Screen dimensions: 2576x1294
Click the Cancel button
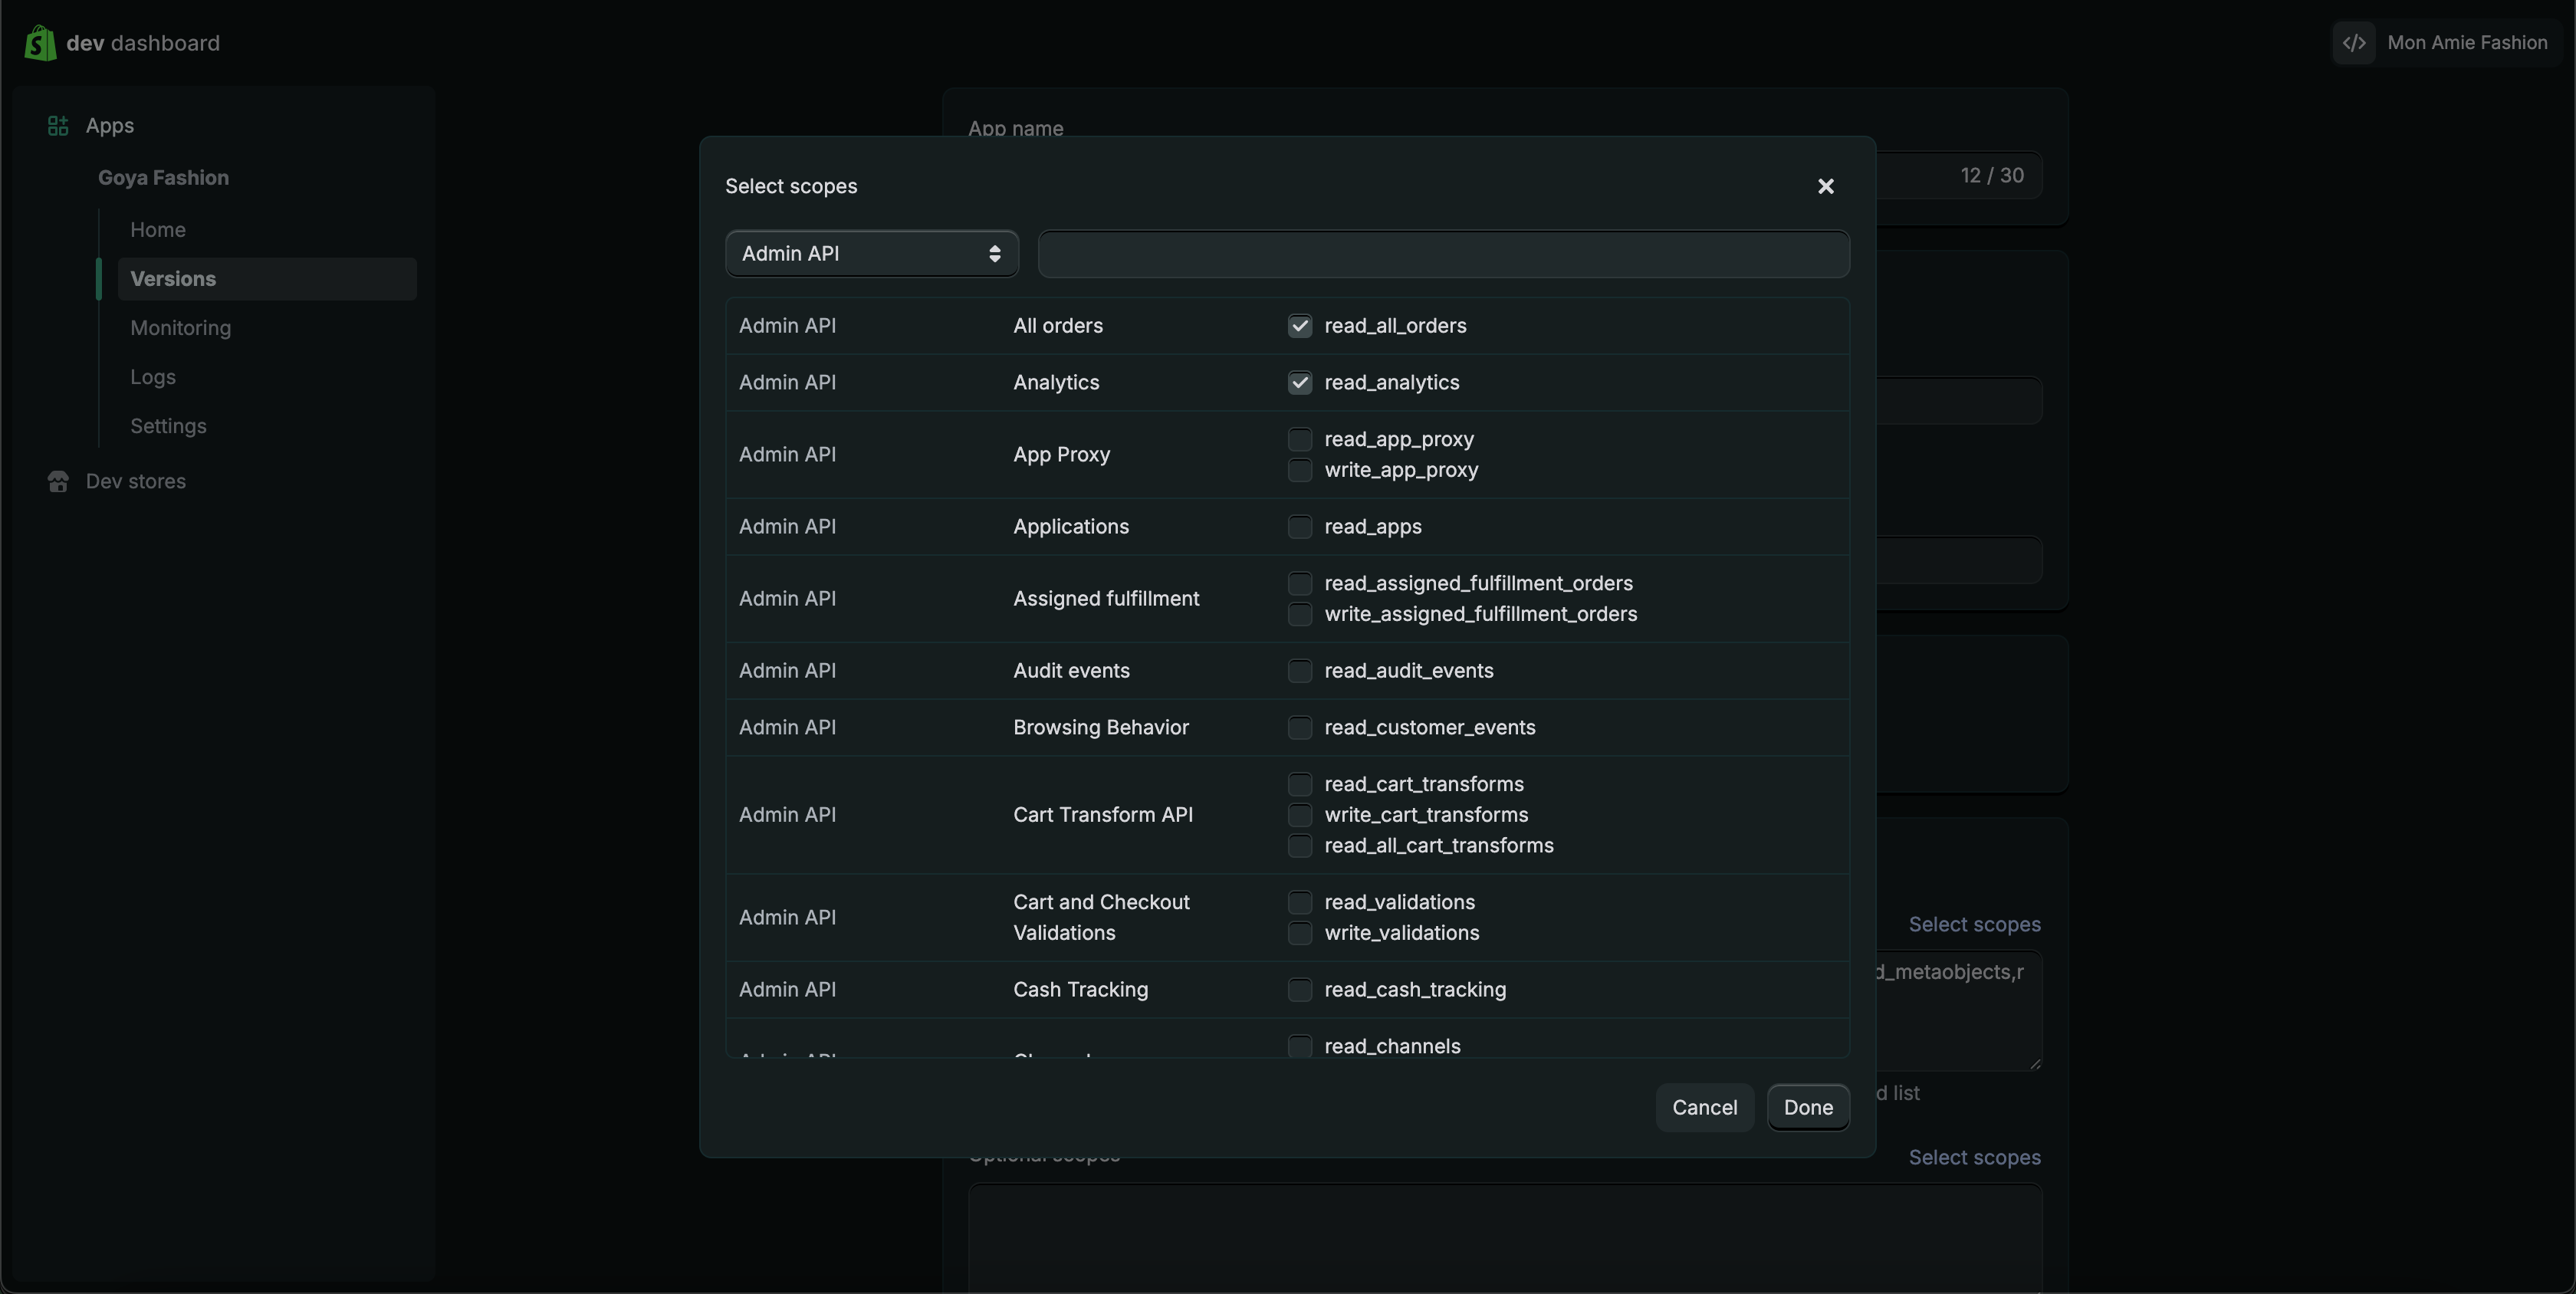1704,1108
